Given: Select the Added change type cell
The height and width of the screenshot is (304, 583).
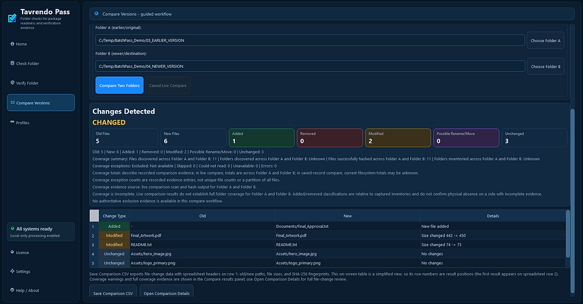Looking at the screenshot, I should [114, 226].
